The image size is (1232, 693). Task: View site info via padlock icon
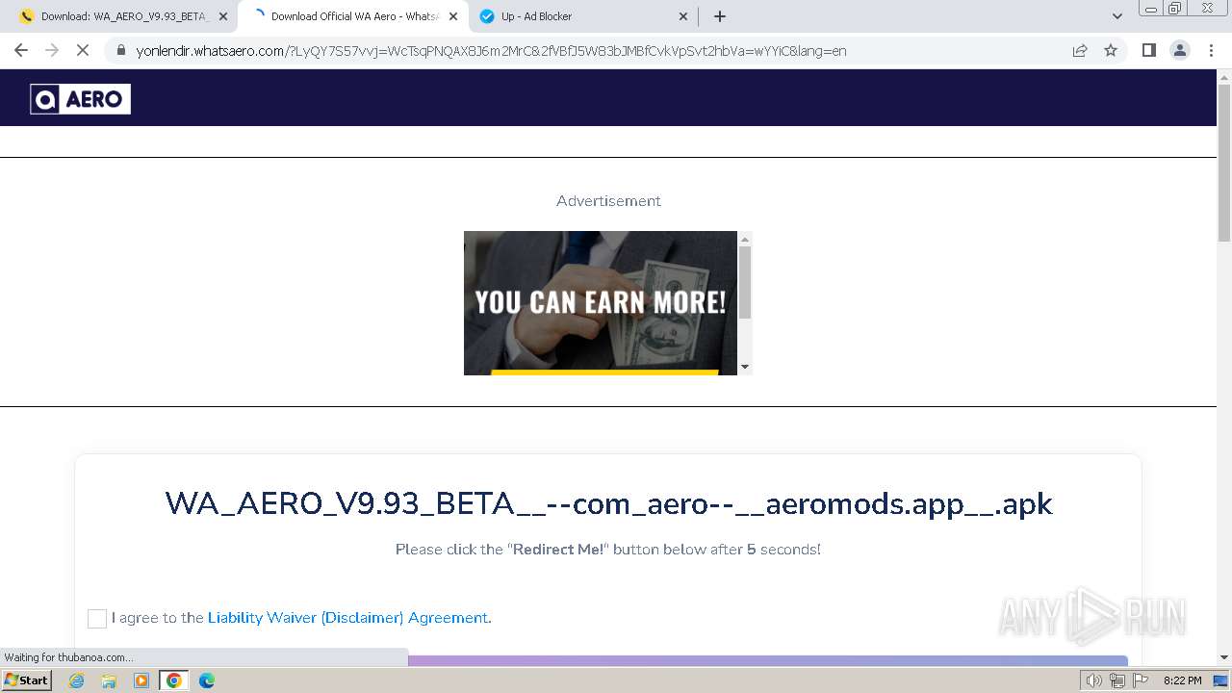(x=121, y=50)
